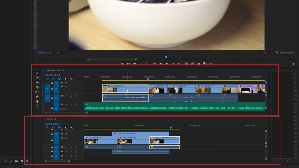Image resolution: width=299 pixels, height=168 pixels.
Task: Click New Bin folder icon in Project panel
Action: click(x=16, y=161)
